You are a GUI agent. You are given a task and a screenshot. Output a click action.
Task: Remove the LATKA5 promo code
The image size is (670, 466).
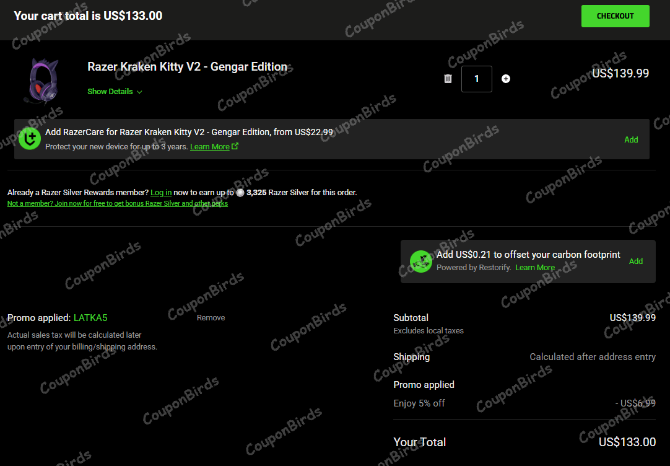pyautogui.click(x=211, y=318)
